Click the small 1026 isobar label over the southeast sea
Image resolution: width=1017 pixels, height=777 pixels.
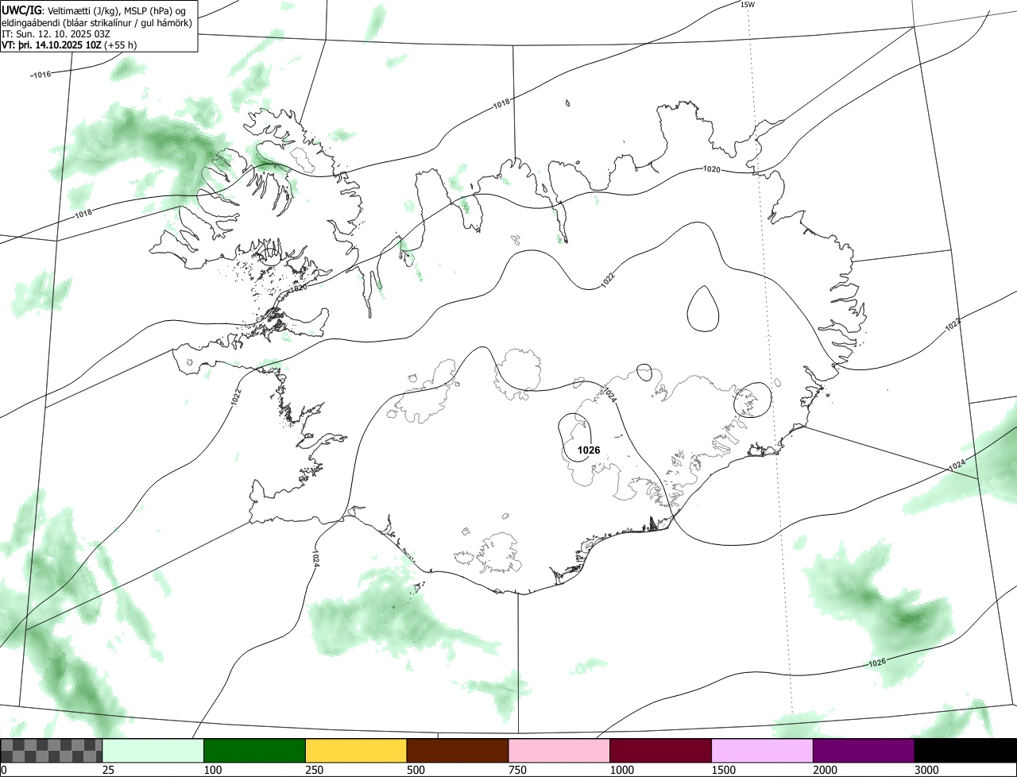pyautogui.click(x=876, y=663)
